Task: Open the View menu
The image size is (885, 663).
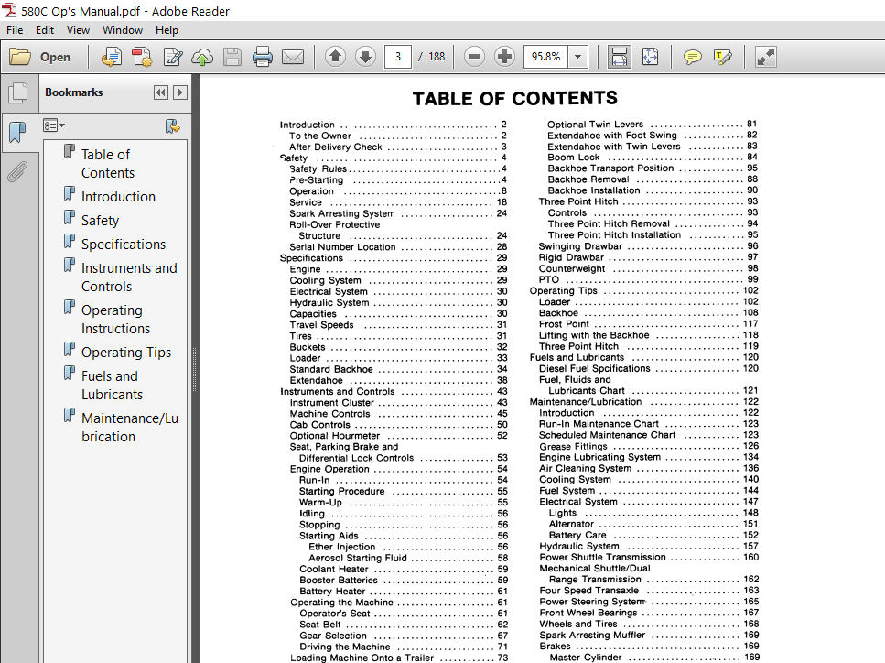Action: tap(78, 30)
